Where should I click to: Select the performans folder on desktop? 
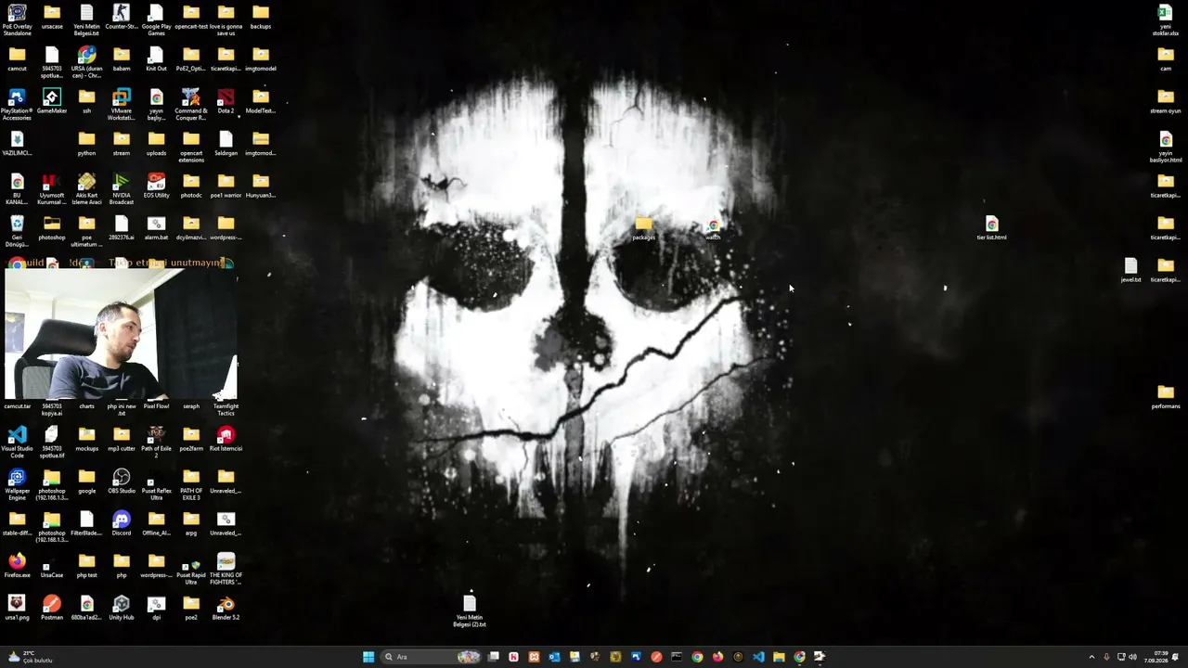click(x=1166, y=397)
